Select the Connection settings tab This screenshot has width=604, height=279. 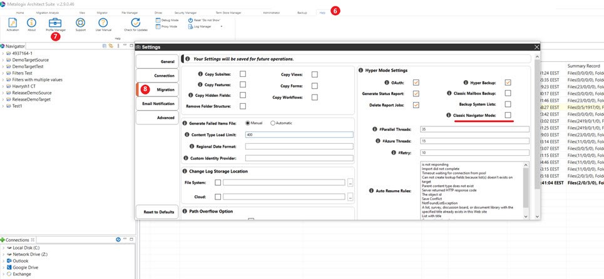[x=157, y=76]
